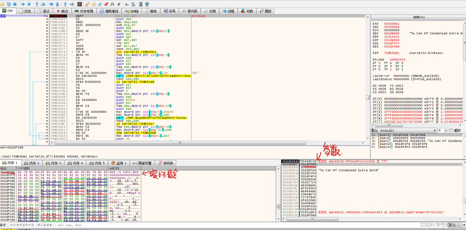Screen dimensions: 466x230
Task: Open the 符号 symbols tab
Action: [170, 11]
